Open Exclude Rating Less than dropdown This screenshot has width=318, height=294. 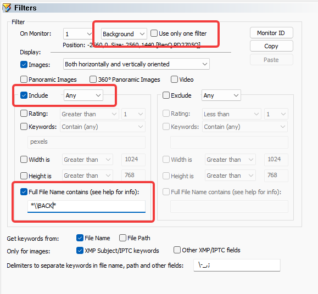(x=232, y=114)
